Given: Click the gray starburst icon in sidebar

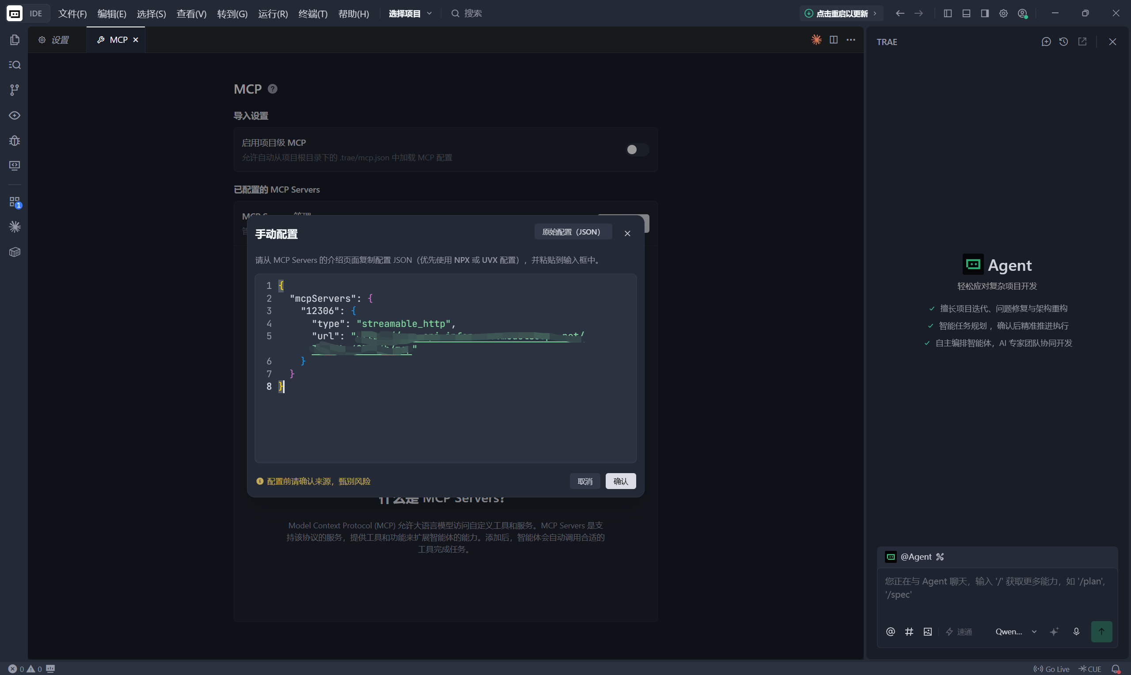Looking at the screenshot, I should [15, 227].
